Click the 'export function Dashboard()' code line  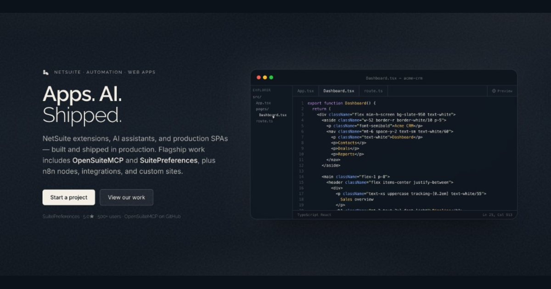point(342,103)
